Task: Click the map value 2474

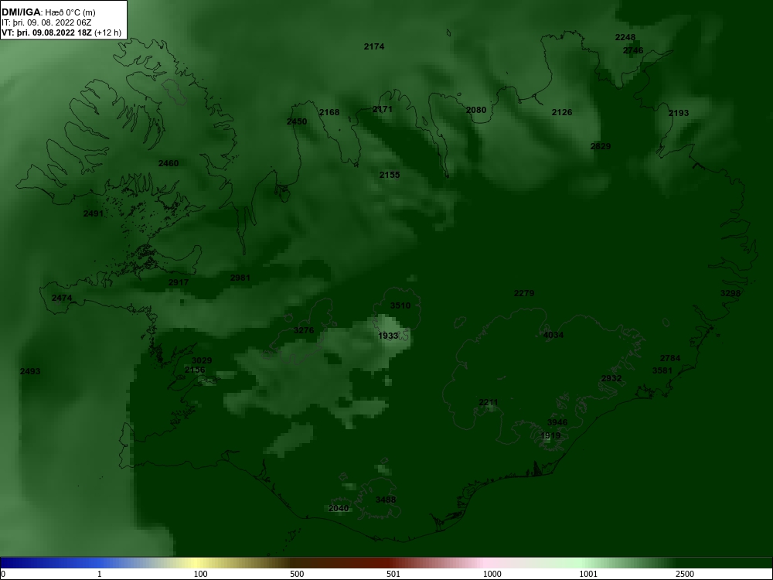Action: coord(62,298)
